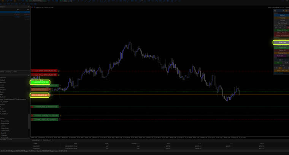289x155 pixels.
Task: Click arrows icon beside SL -43.80 EUR label
Action: coord(59,71)
